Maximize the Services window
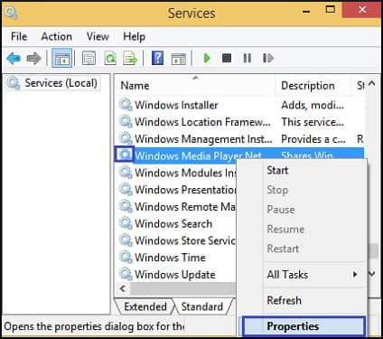The width and height of the screenshot is (383, 339). pos(330,10)
